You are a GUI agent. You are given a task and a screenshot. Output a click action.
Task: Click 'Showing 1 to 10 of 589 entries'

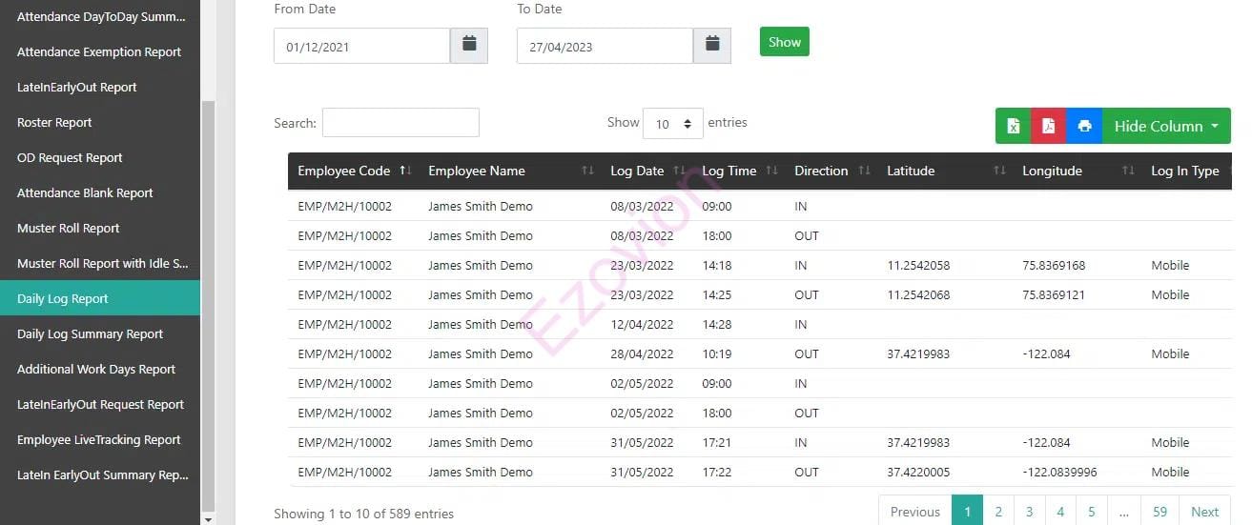pos(363,514)
